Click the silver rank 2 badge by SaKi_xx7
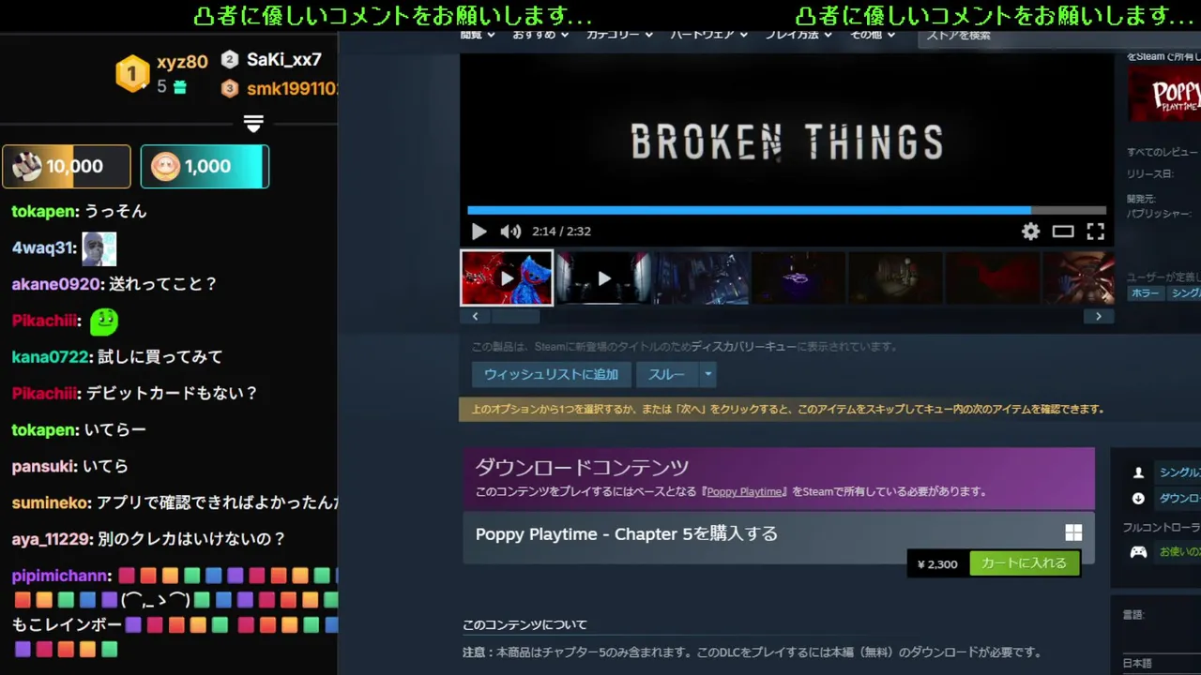 [x=230, y=60]
